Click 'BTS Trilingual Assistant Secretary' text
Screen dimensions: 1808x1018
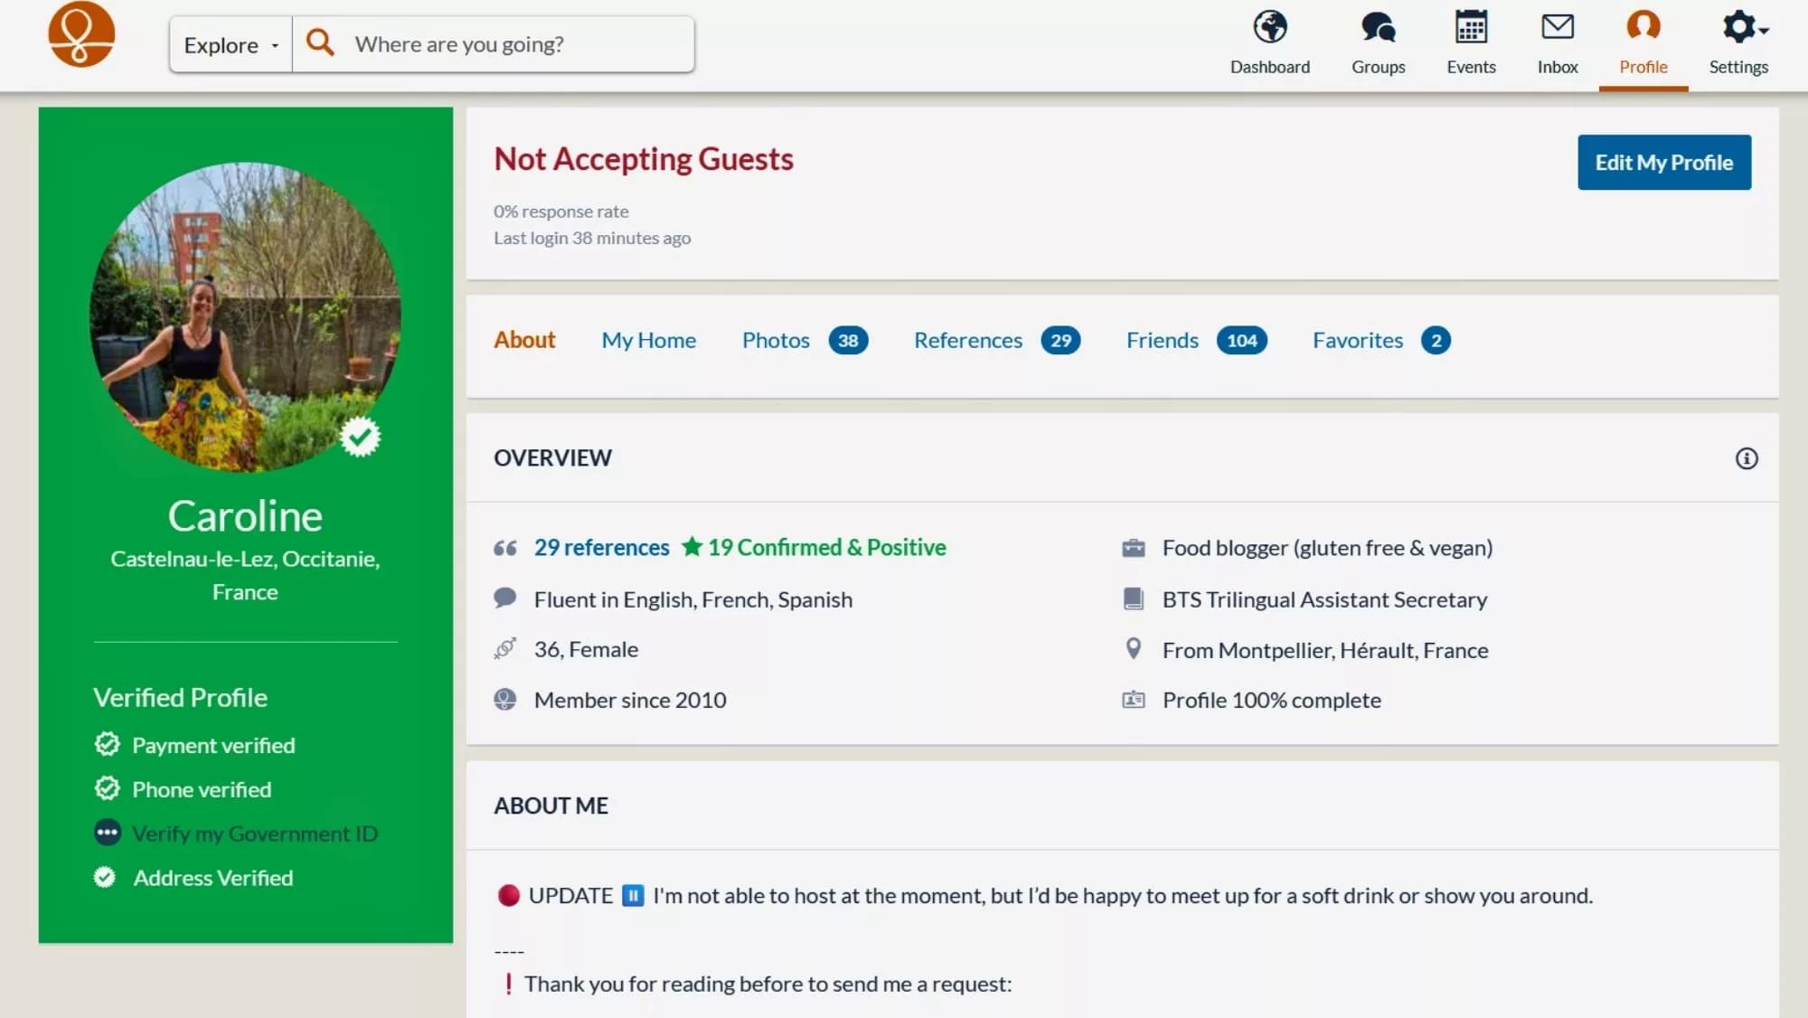click(1324, 599)
